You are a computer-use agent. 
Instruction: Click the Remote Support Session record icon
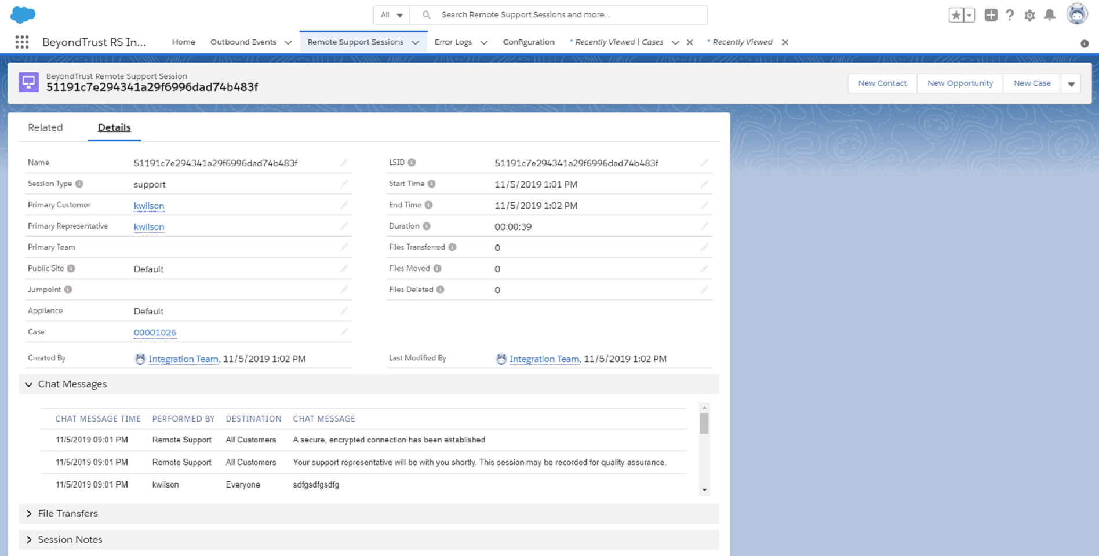pyautogui.click(x=28, y=82)
